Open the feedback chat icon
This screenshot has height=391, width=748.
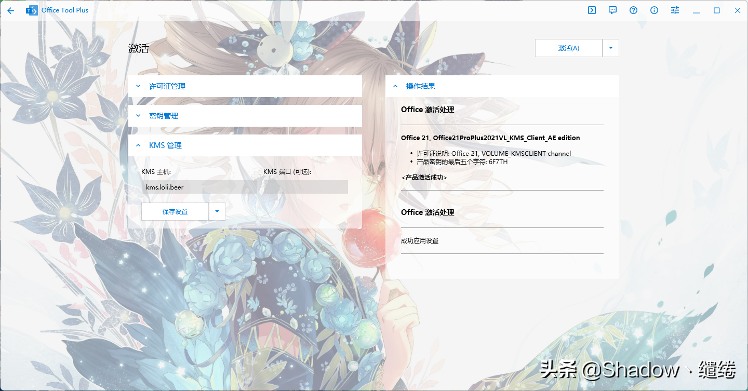click(612, 10)
